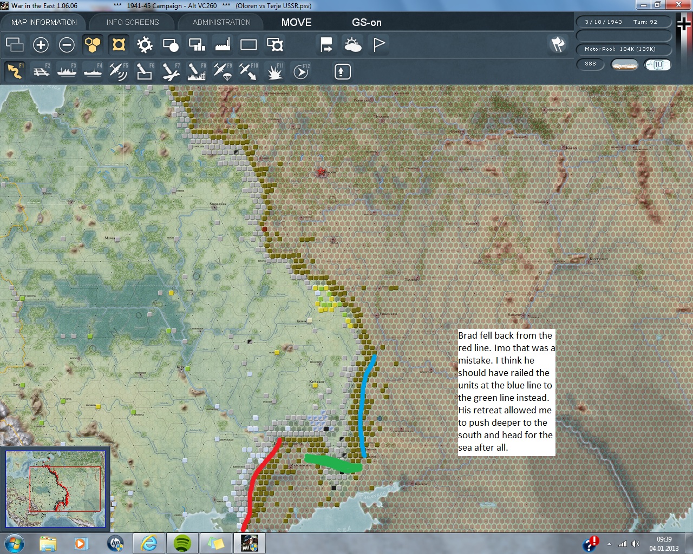Screen dimensions: 693x554
Task: Click the up-arrow box toolbar icon
Action: [342, 71]
